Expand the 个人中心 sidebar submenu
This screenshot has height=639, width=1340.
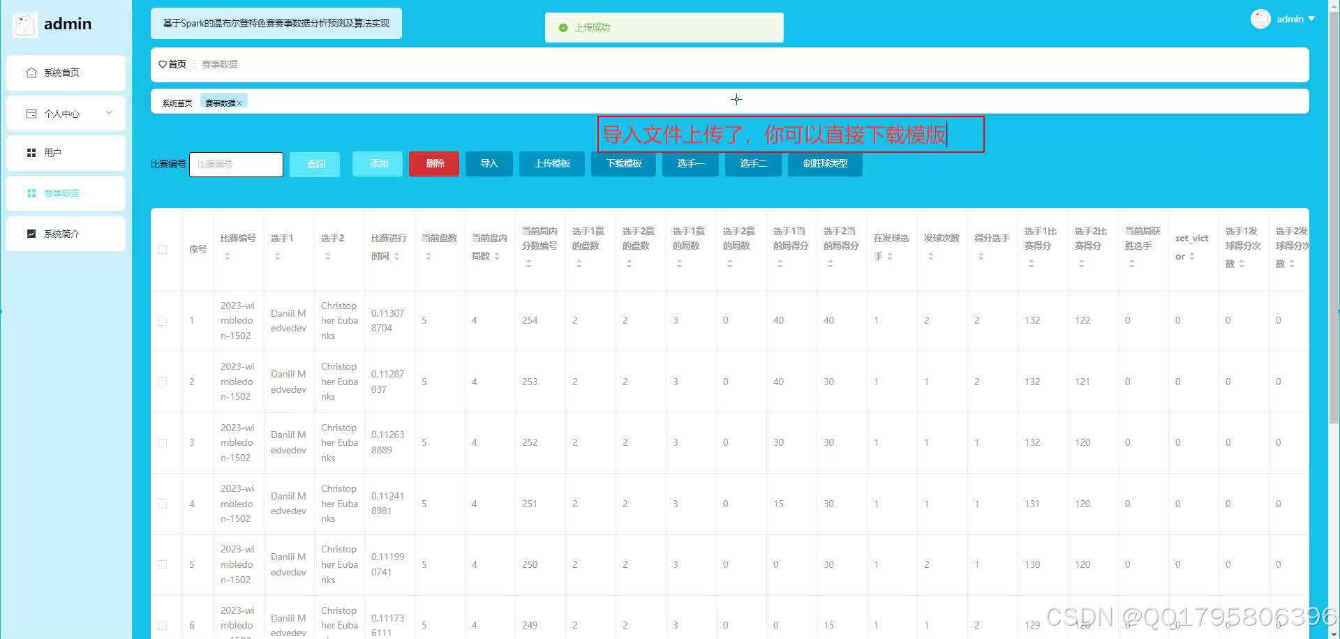click(109, 112)
